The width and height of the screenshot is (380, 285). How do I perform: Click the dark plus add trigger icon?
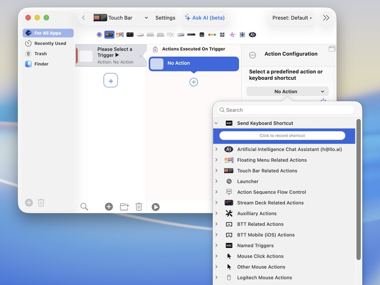coord(109,207)
